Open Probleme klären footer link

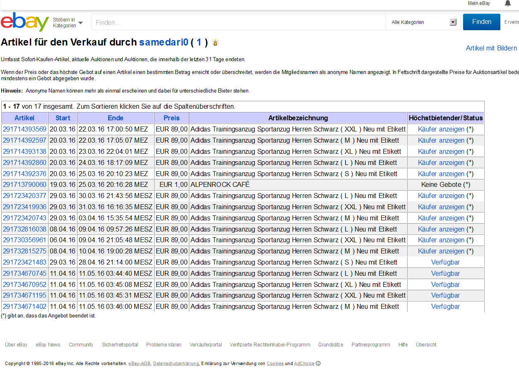164,345
